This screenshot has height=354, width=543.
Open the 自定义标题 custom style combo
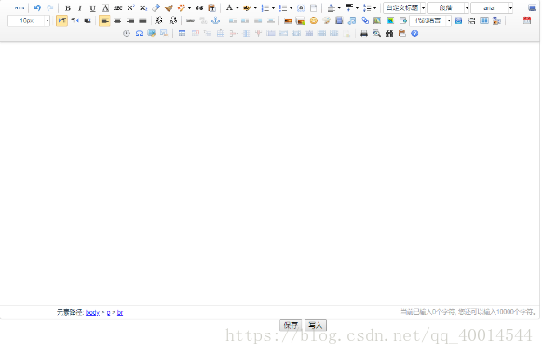[405, 8]
